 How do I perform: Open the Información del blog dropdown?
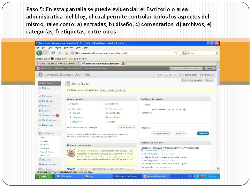pos(96,69)
